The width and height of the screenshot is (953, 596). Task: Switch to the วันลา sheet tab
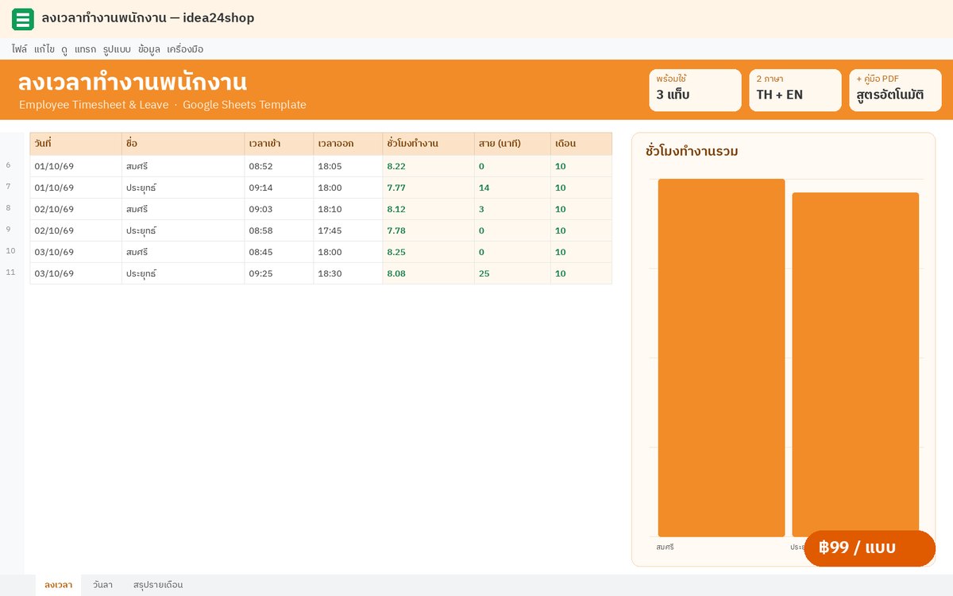point(102,585)
